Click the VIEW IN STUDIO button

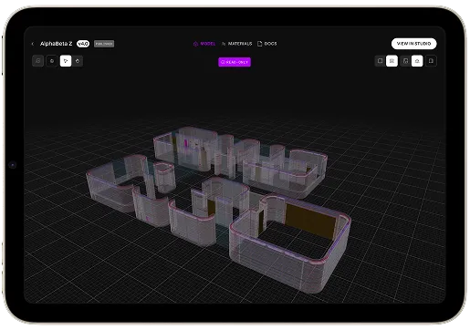click(414, 44)
